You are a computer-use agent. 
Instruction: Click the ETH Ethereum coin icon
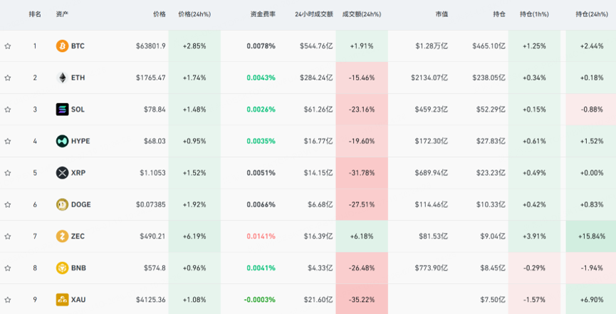tap(62, 78)
